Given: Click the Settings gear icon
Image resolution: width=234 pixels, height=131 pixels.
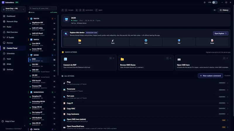Looking at the screenshot, I should click(x=4, y=70).
